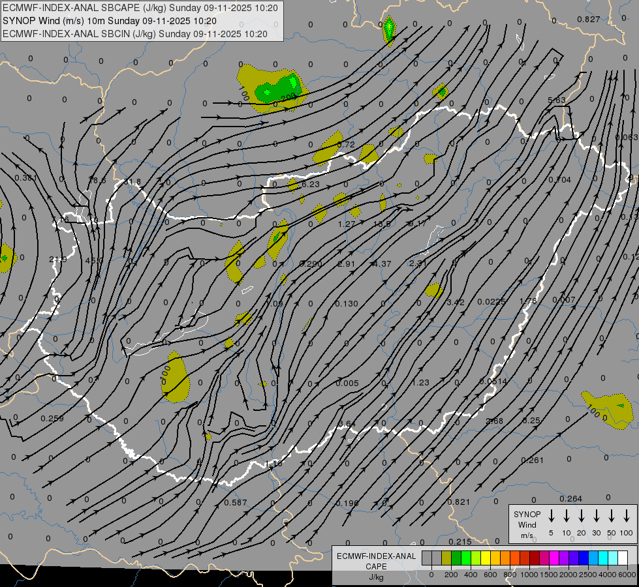The height and width of the screenshot is (587, 639).
Task: Click the map value 31.8
Action: (132, 182)
